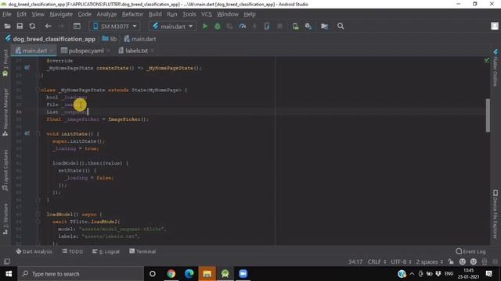Screen dimensions: 501x281
Task: Run the app with the green play icon
Action: pyautogui.click(x=205, y=26)
